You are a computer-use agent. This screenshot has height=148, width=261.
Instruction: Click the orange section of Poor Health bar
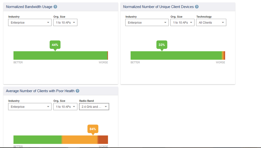80,140
